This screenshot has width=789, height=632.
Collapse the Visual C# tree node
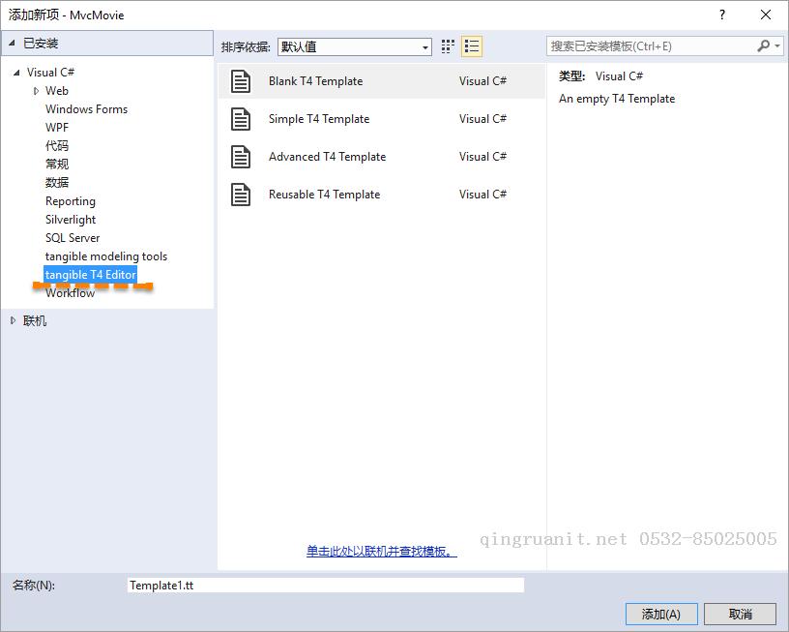click(x=16, y=73)
